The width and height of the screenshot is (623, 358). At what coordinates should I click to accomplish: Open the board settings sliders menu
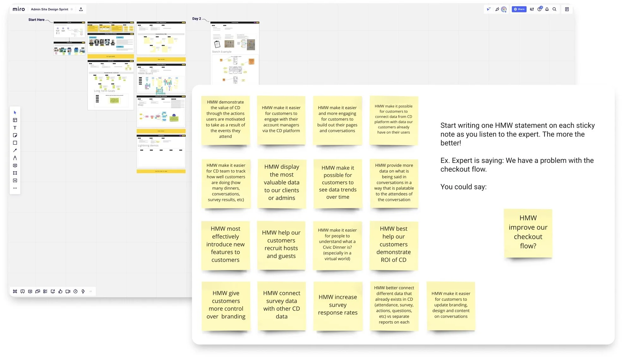532,9
